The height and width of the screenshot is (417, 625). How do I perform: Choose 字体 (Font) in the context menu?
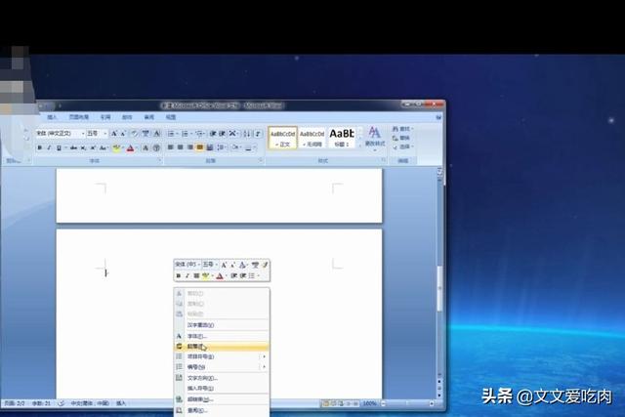pos(222,336)
